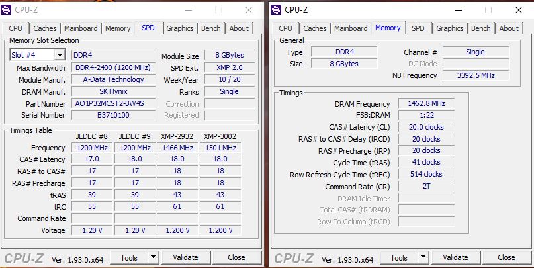Screen dimensions: 534x268
Task: Click Validate button in right window
Action: point(456,258)
